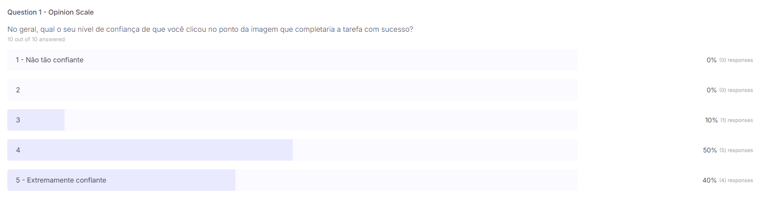Select the option labeled "4"

(18, 150)
